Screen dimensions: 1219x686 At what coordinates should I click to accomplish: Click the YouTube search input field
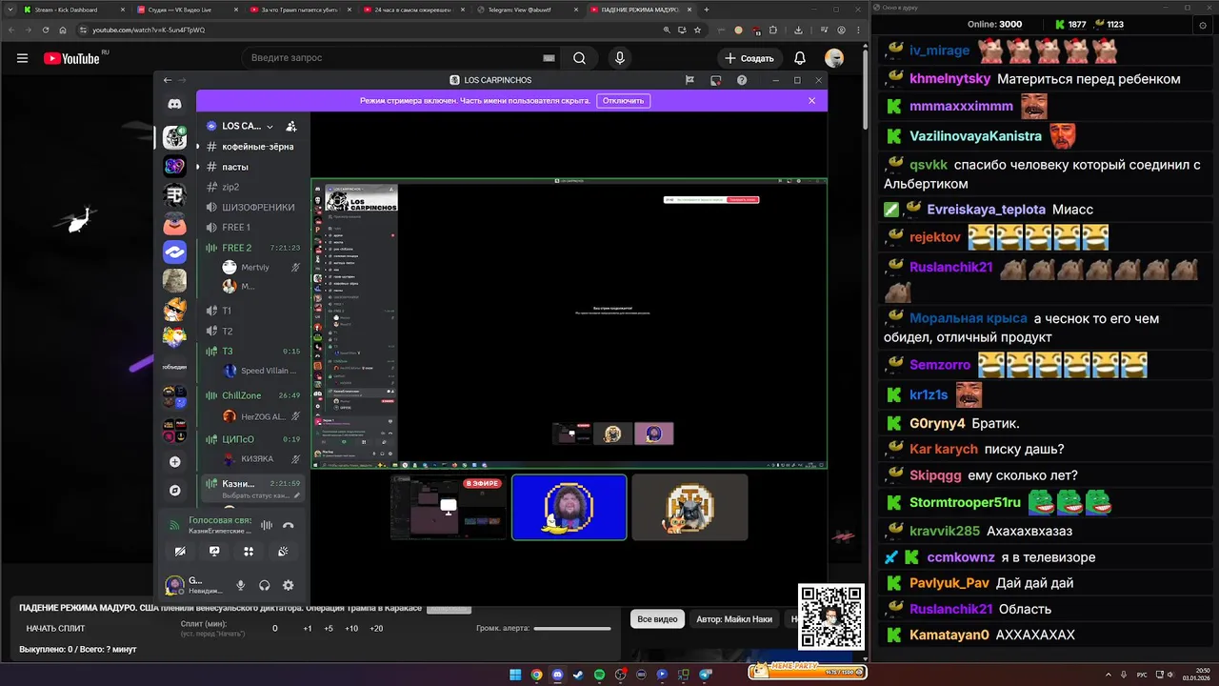[x=400, y=58]
